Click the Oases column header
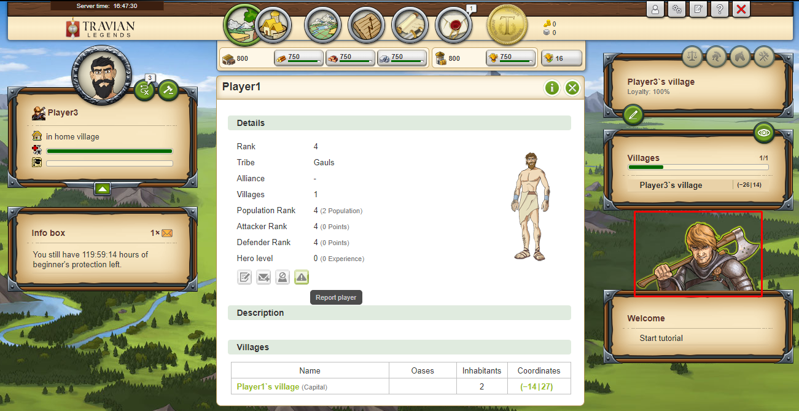Screen dimensions: 799x411 pos(423,370)
